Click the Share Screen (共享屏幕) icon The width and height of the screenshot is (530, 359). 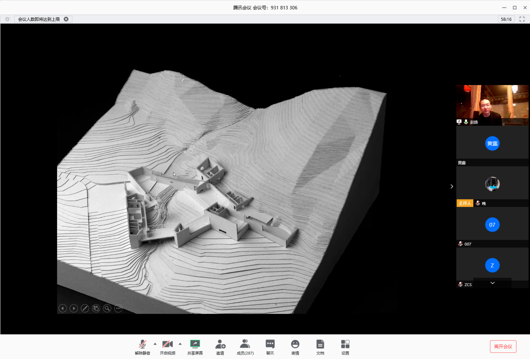coord(195,347)
